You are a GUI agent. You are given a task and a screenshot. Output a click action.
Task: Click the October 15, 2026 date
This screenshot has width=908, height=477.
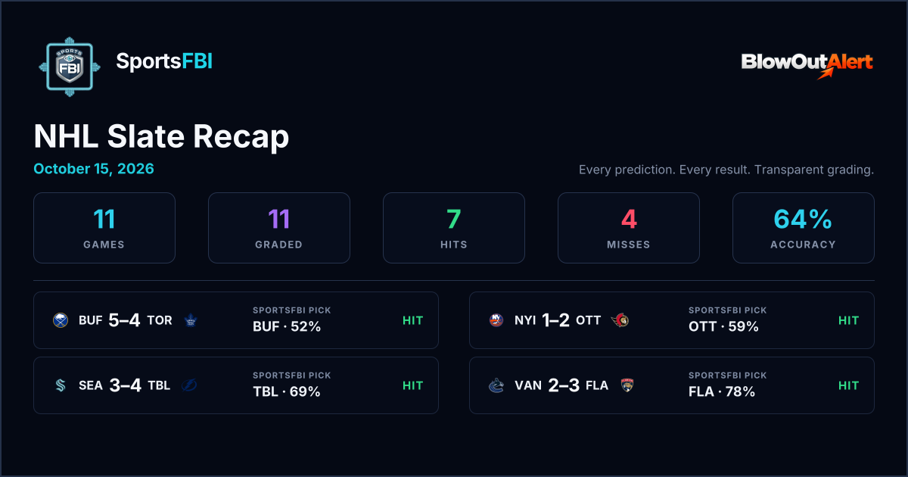[94, 169]
